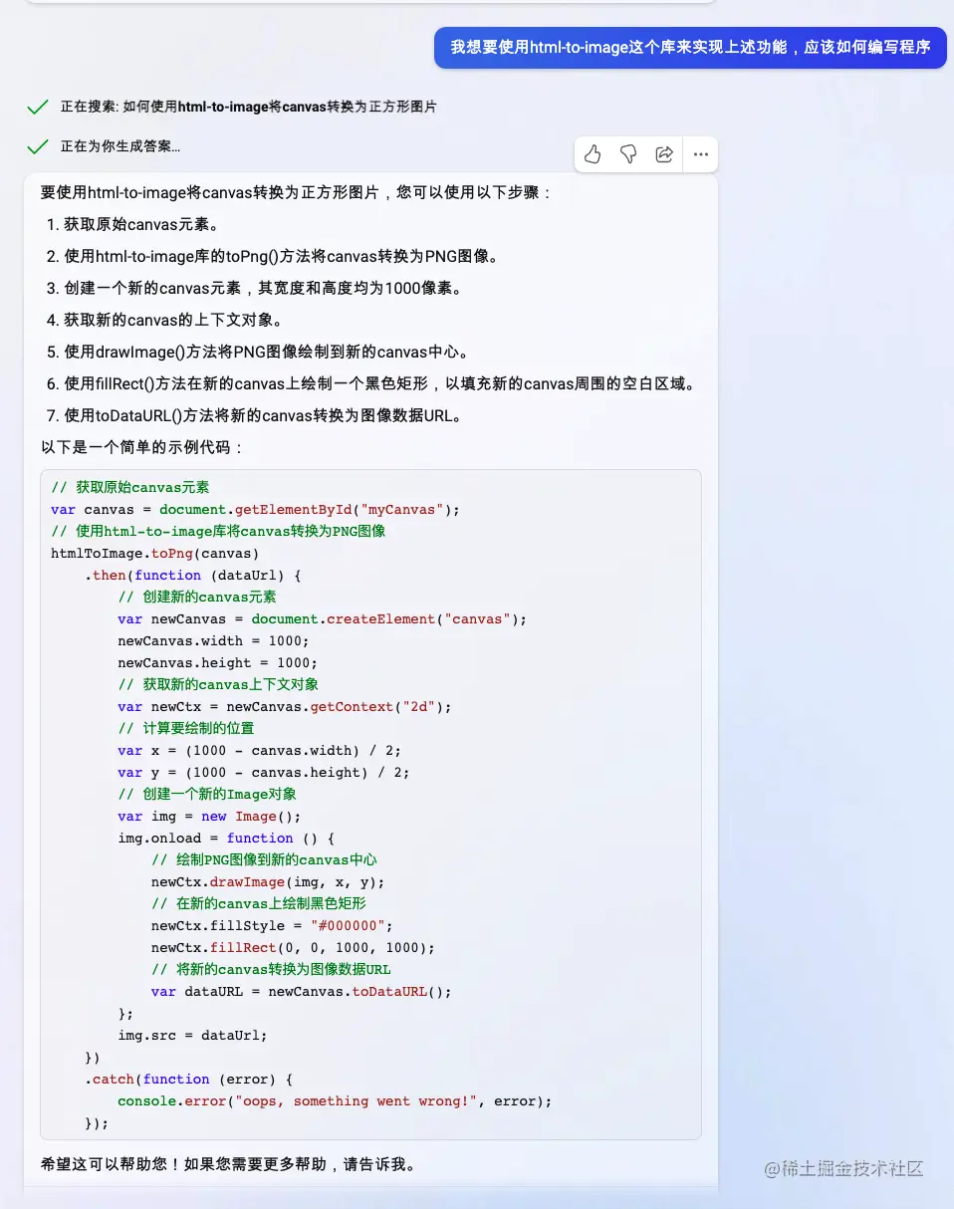This screenshot has width=954, height=1209.
Task: Click the thumbs down dislike icon
Action: click(628, 154)
